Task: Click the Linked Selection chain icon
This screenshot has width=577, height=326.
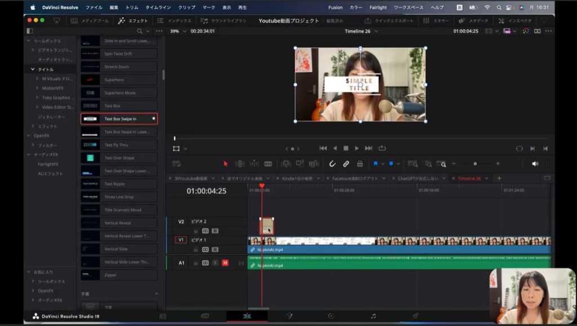Action: pos(346,164)
